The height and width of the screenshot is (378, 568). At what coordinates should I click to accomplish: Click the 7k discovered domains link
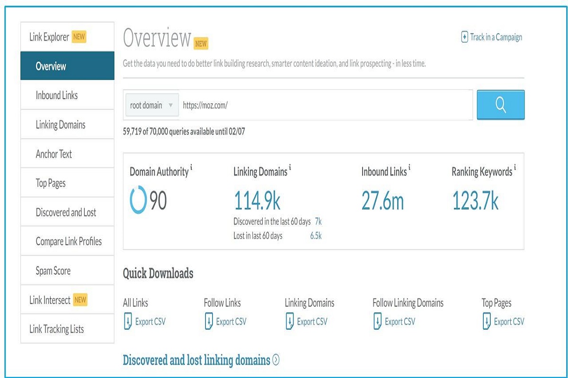318,221
